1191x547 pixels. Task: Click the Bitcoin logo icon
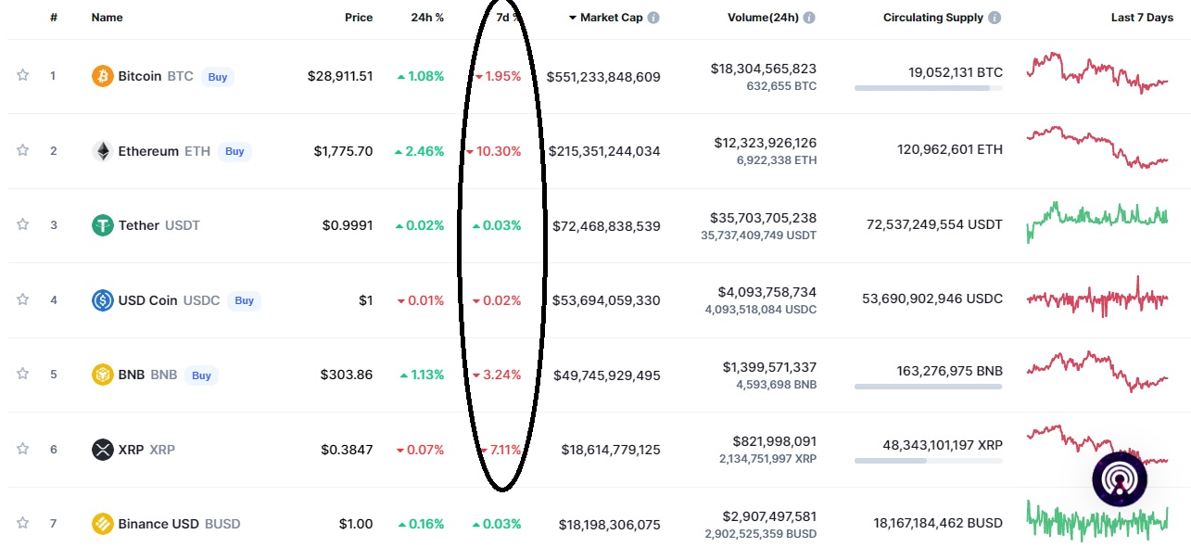tap(103, 76)
